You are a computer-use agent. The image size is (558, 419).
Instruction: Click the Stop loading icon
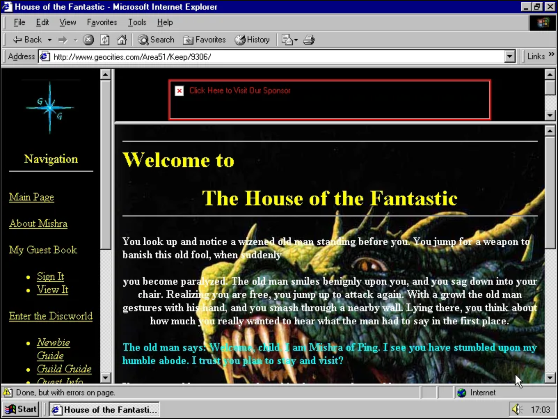pyautogui.click(x=88, y=40)
